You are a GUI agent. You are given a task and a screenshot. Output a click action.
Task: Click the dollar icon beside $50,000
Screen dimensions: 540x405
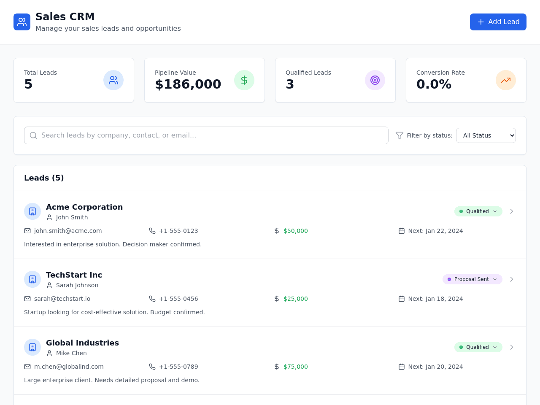[x=277, y=231]
